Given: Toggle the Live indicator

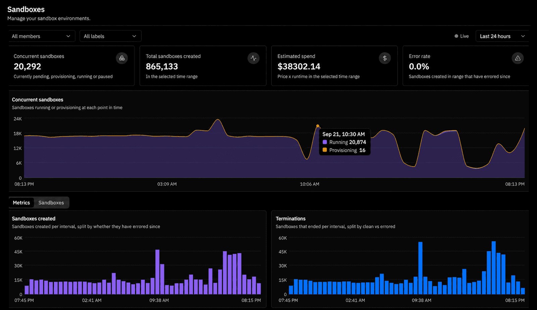Looking at the screenshot, I should 461,36.
